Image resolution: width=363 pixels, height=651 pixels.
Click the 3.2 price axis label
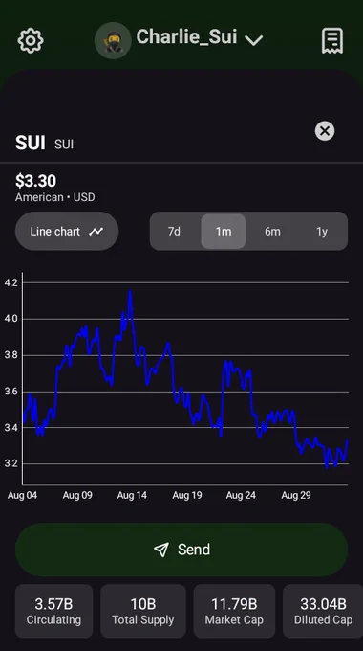click(11, 463)
